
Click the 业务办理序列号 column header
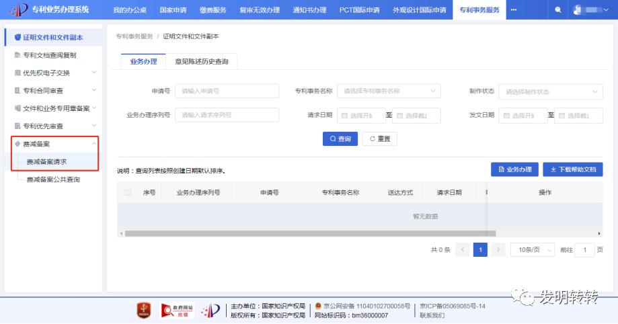(198, 192)
